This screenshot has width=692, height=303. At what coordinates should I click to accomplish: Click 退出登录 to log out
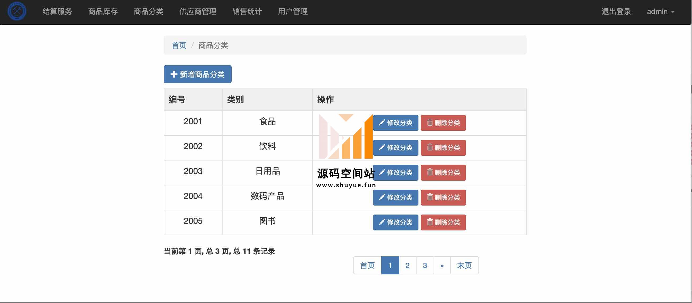click(x=616, y=12)
